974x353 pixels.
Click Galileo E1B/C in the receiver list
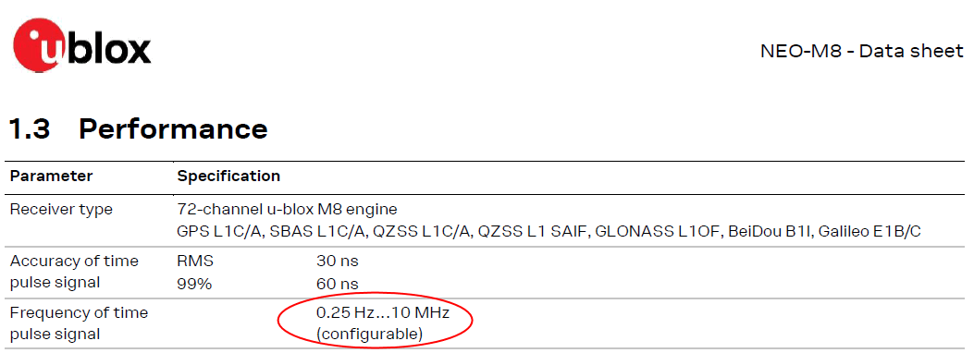pyautogui.click(x=869, y=232)
